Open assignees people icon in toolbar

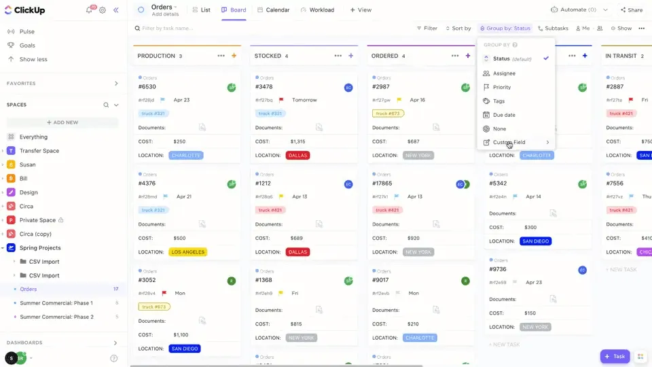(600, 29)
